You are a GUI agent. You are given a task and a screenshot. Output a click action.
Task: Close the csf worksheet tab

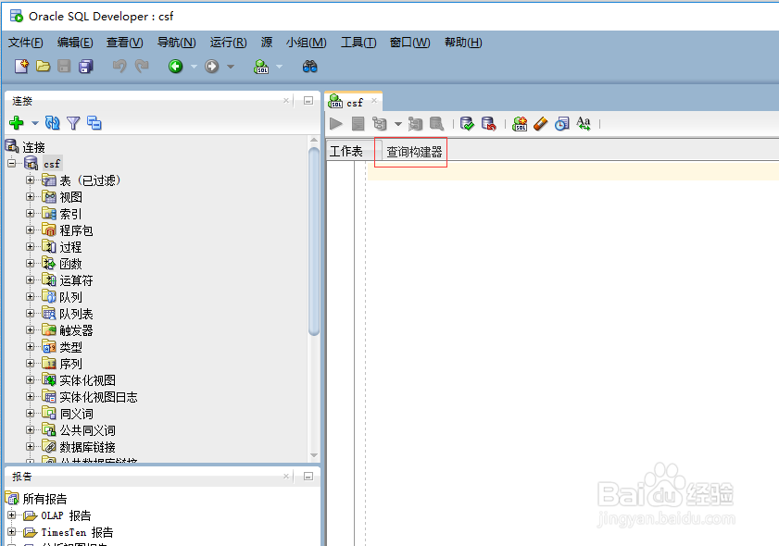click(x=374, y=101)
